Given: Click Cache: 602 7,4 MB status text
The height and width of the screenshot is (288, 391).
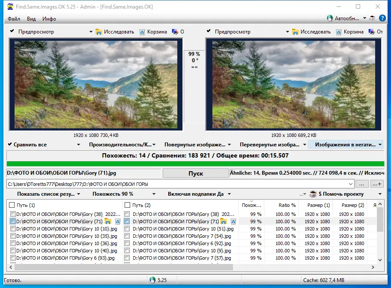Looking at the screenshot, I should coord(324,280).
